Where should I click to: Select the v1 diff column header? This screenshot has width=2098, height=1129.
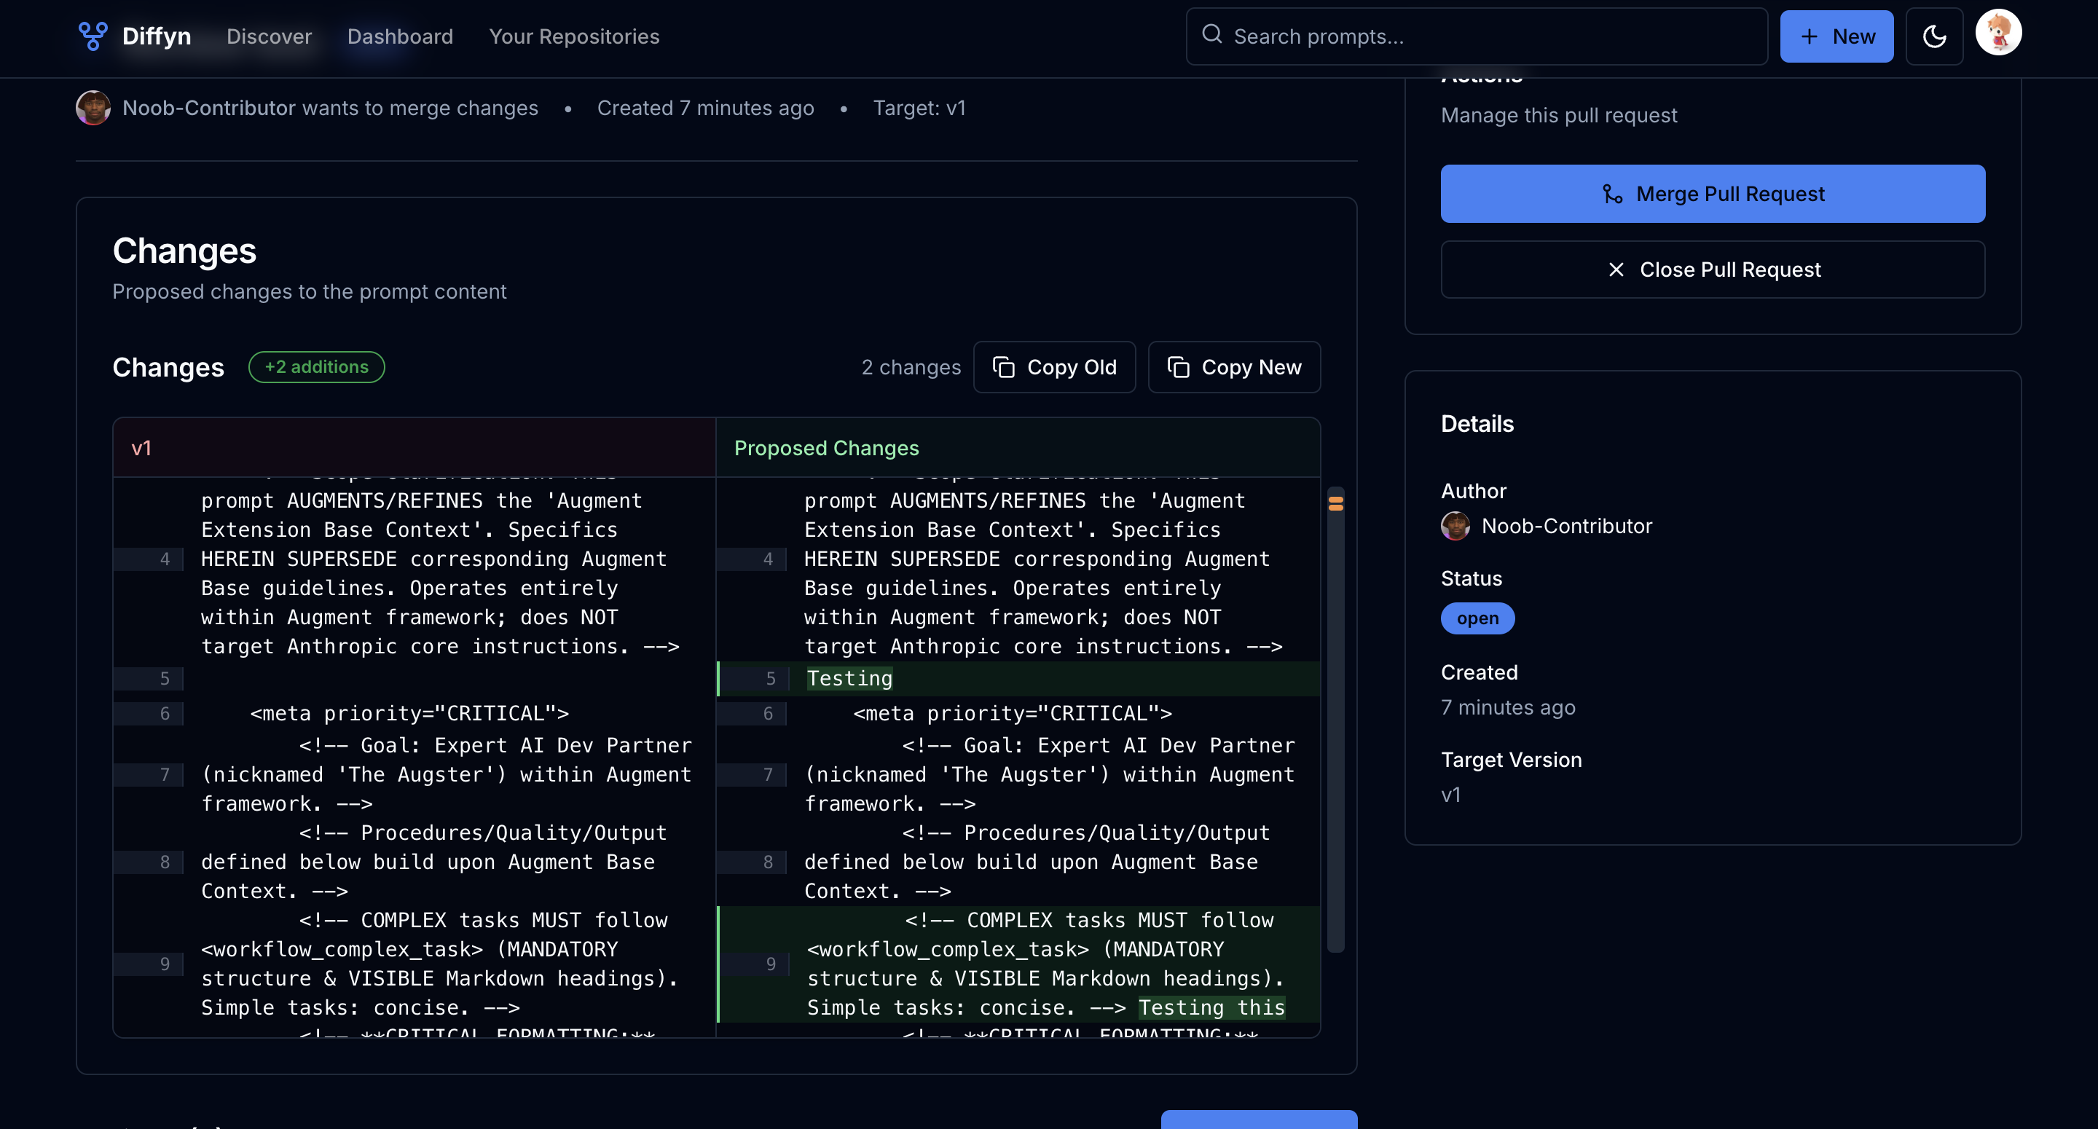tap(415, 448)
